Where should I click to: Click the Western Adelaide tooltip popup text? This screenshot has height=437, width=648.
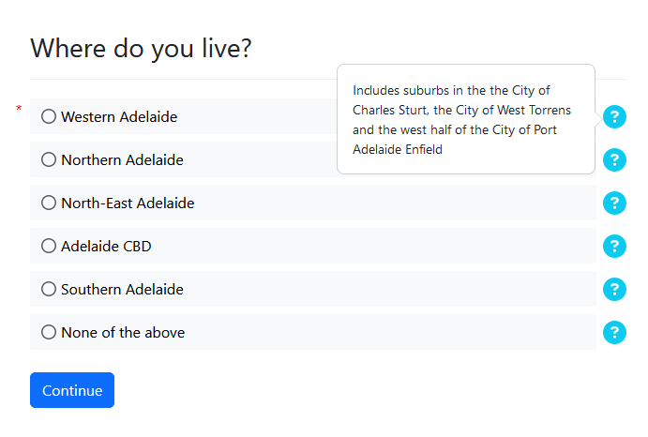tap(465, 119)
